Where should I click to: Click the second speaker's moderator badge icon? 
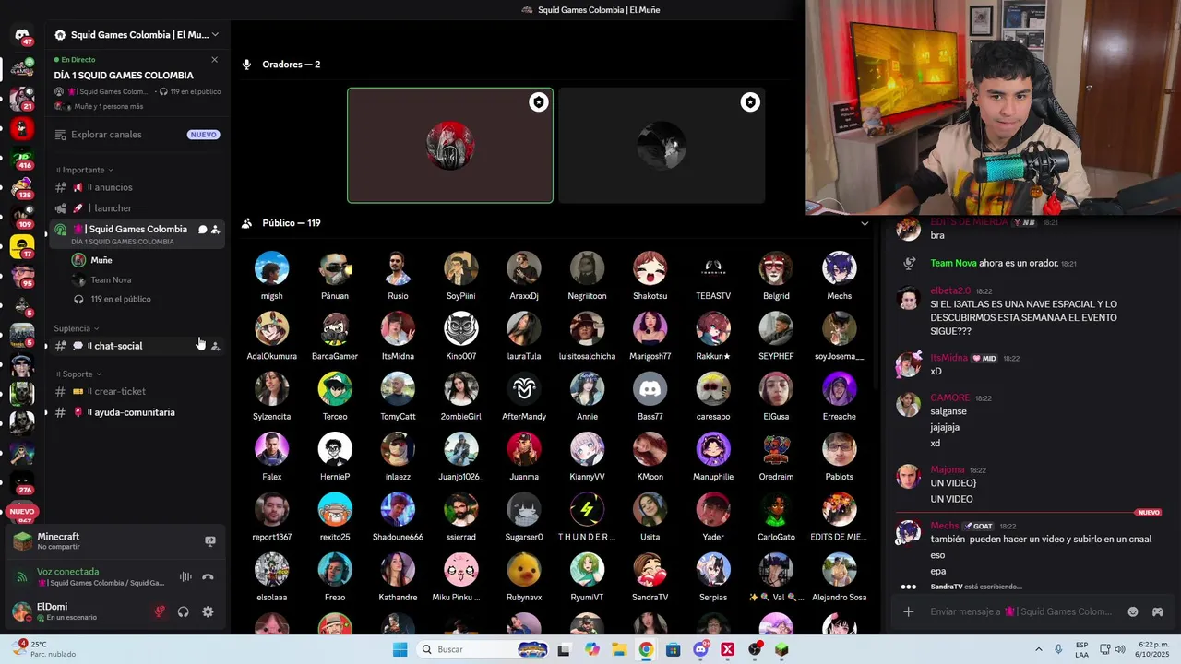[x=750, y=102]
